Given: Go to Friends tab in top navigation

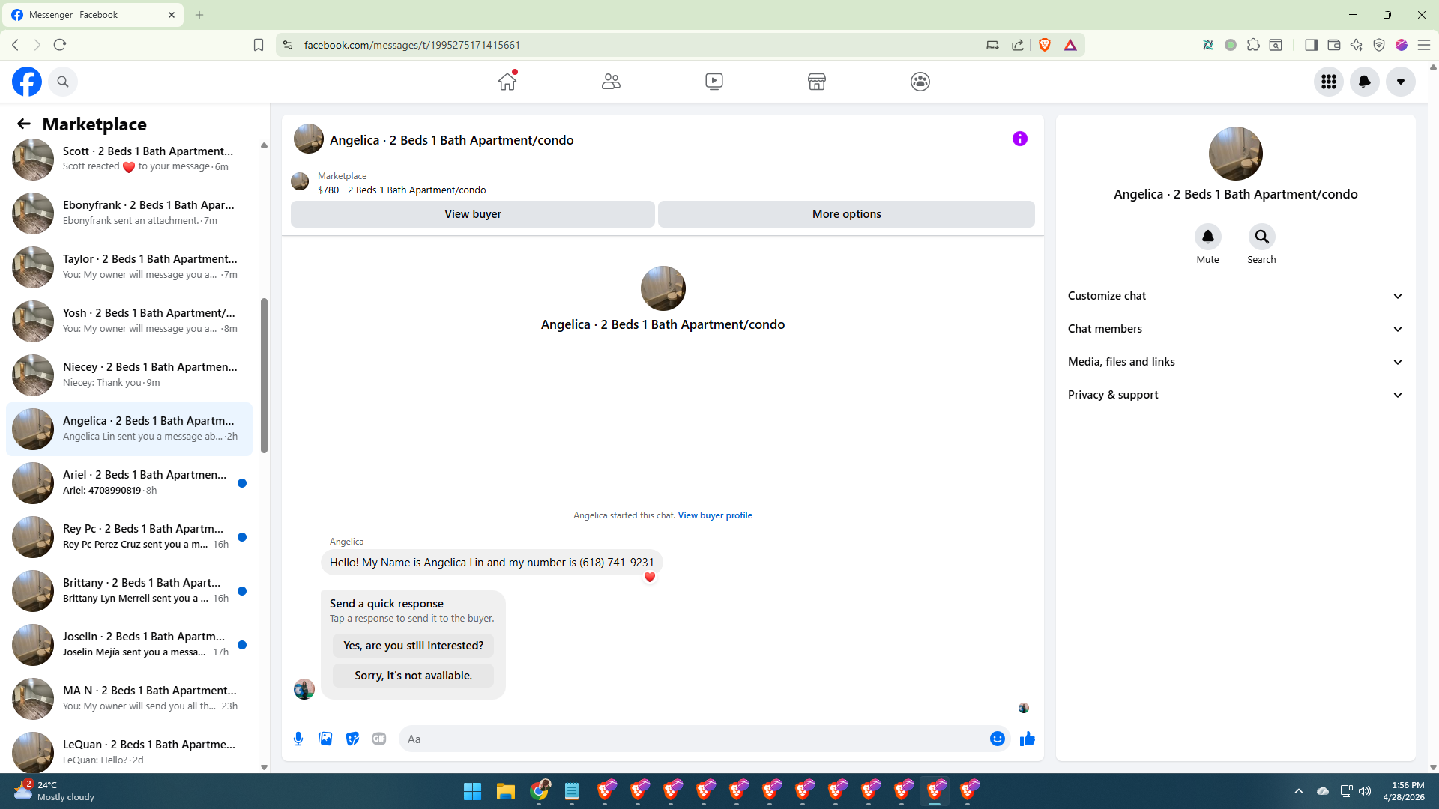Looking at the screenshot, I should 611,82.
